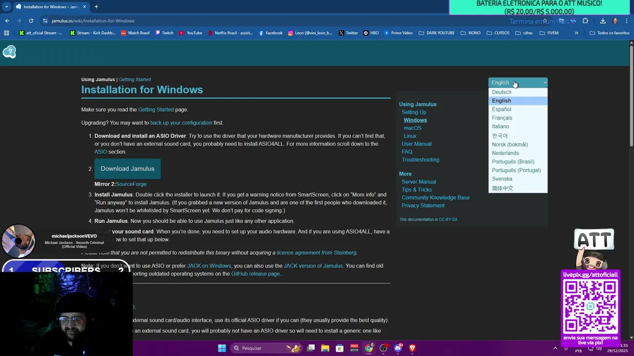Expand the cifras bookmark folder
Screen dimensions: 634x356
click(524, 33)
